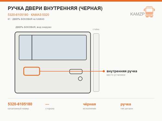Screen dimensions: 162x121
Task: Click the "61 · ДВЕРЬ БОКОВАЯ на КАМАЗ" line
Action: click(26, 19)
